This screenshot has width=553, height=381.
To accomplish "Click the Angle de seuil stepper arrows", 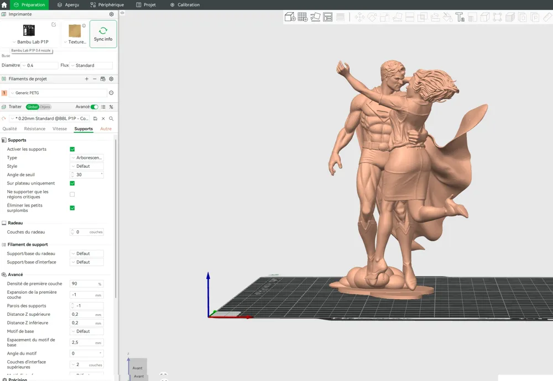I will [x=72, y=174].
